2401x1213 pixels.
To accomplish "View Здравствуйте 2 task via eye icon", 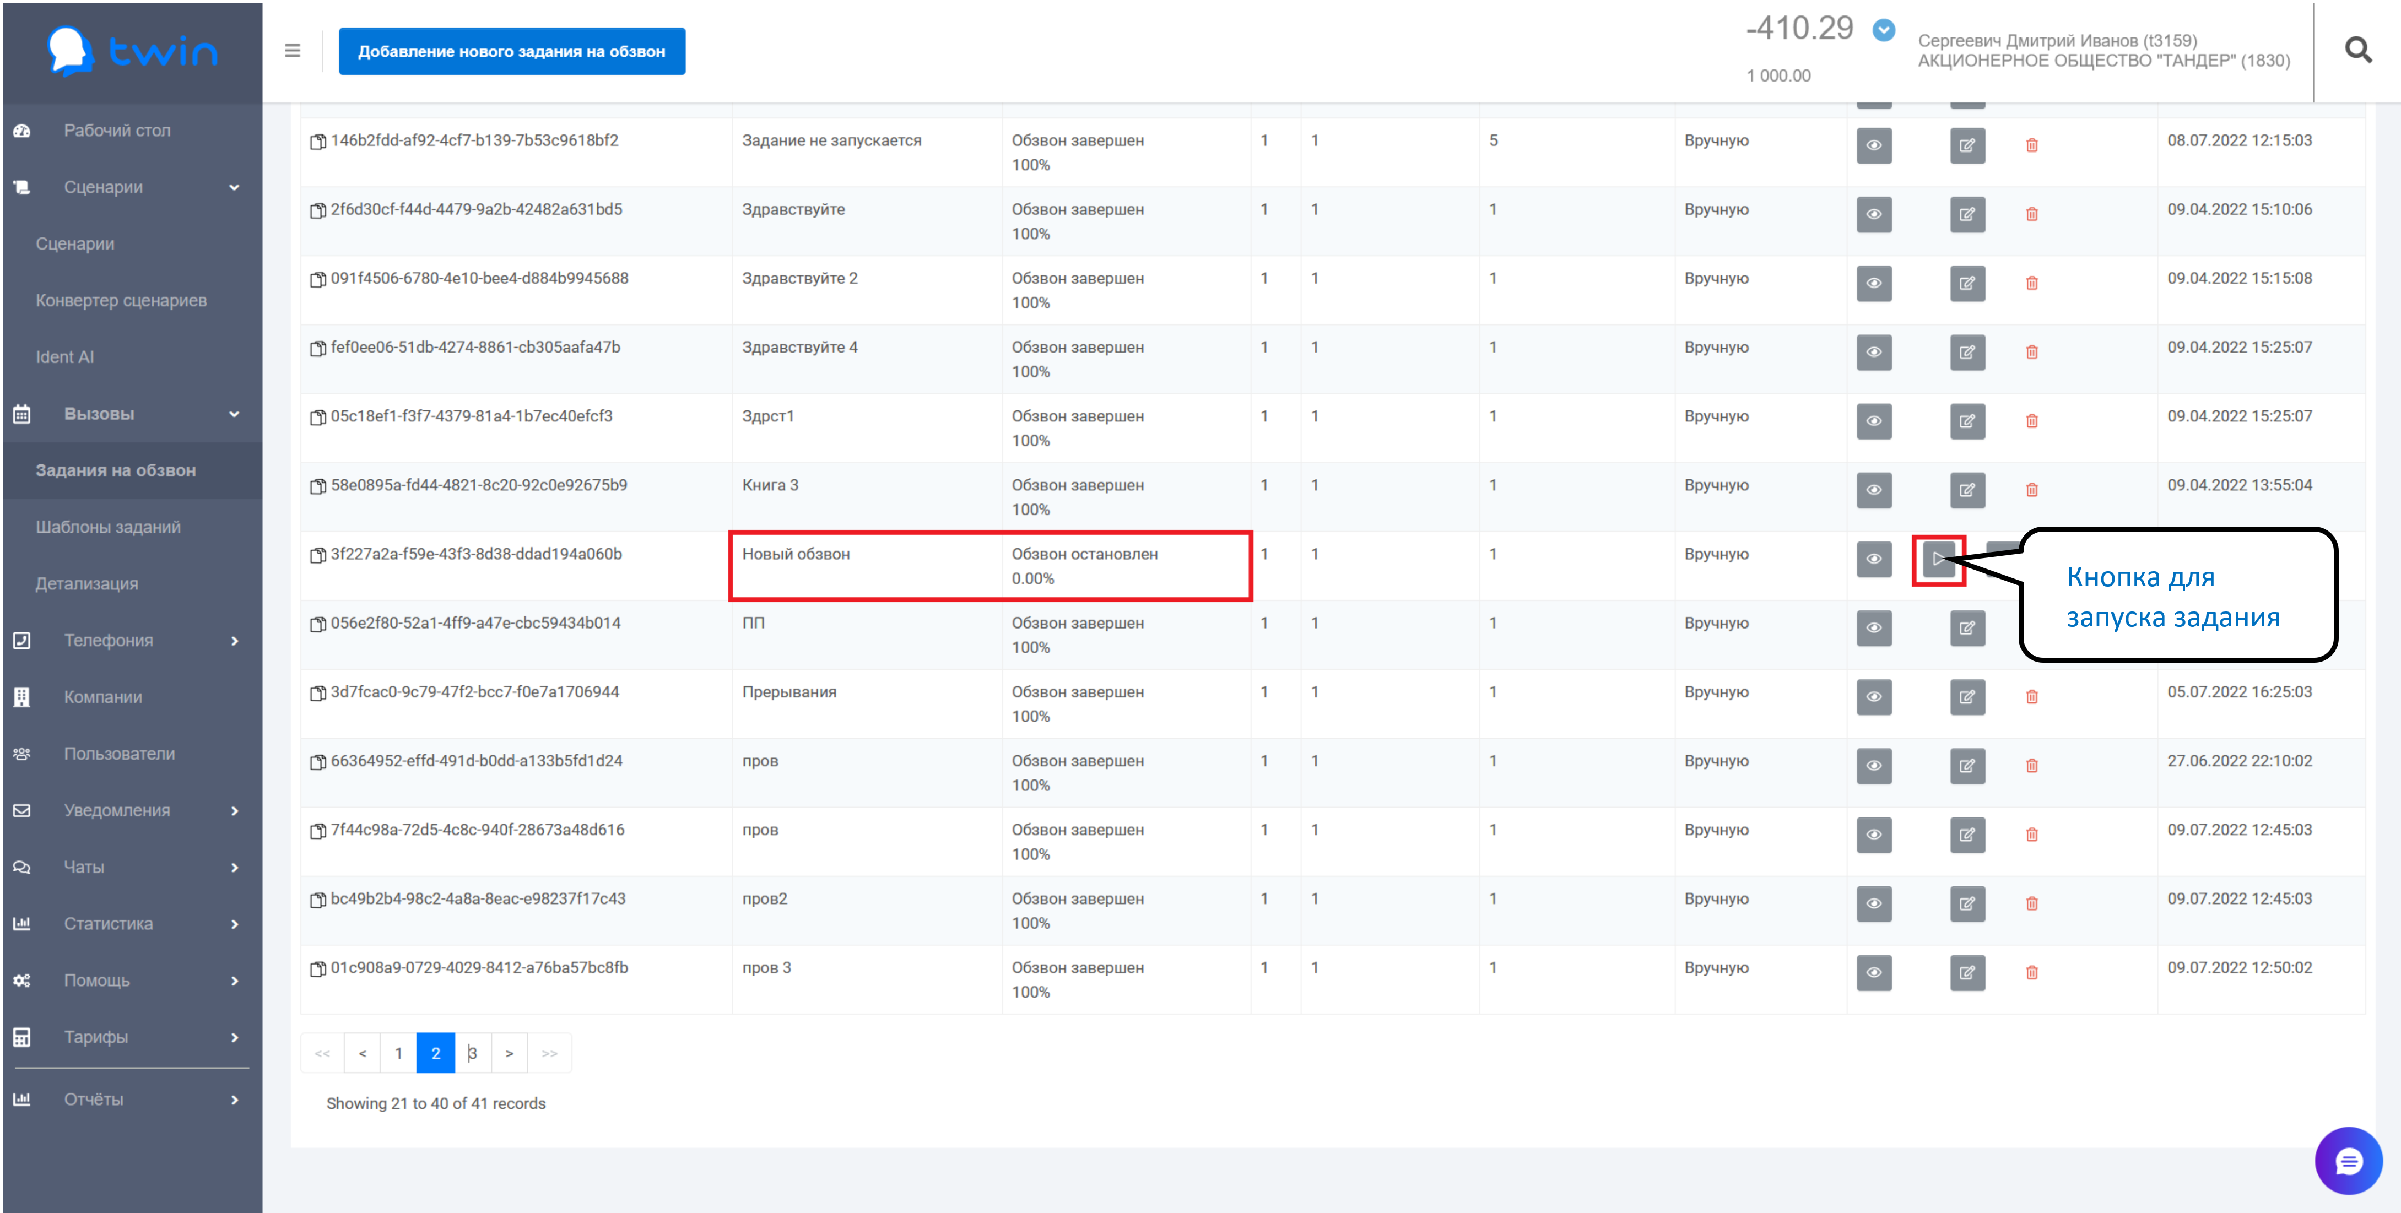I will [1873, 283].
